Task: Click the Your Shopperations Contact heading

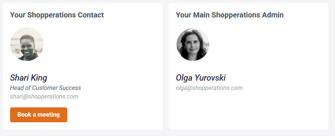Action: pos(57,15)
